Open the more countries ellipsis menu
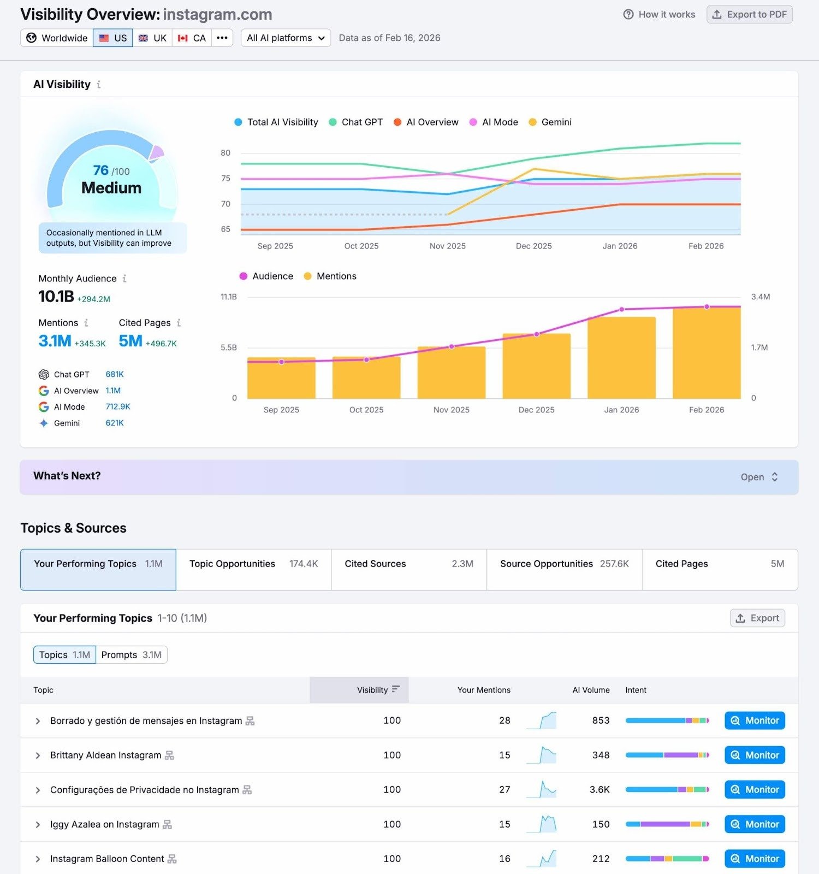Viewport: 819px width, 874px height. [x=222, y=38]
